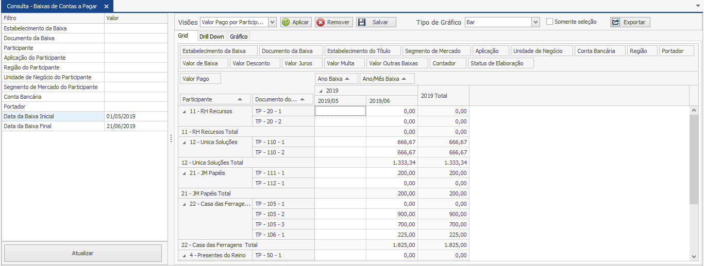The width and height of the screenshot is (704, 266).
Task: Enable the Somente seleção checkbox
Action: [549, 22]
